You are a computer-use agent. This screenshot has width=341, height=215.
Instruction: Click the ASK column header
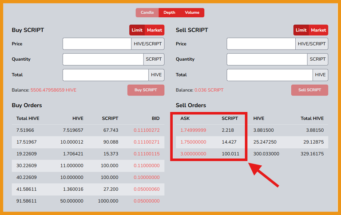click(x=185, y=118)
